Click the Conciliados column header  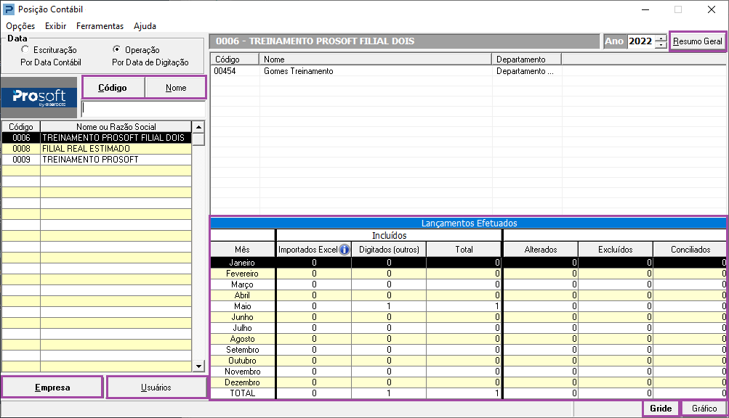(690, 250)
